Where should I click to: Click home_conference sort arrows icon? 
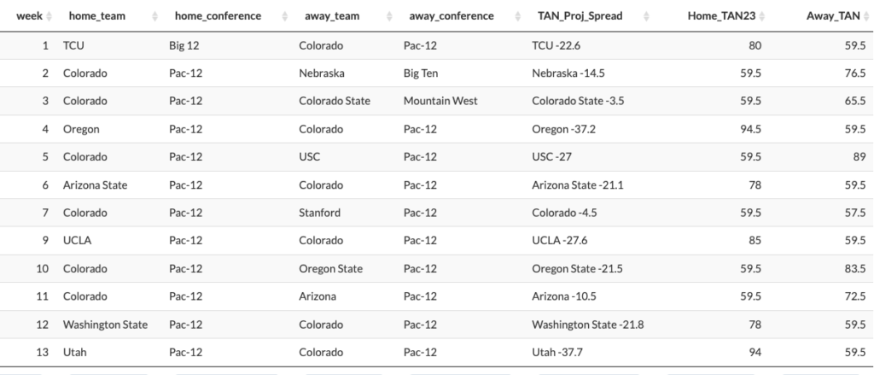[x=285, y=16]
